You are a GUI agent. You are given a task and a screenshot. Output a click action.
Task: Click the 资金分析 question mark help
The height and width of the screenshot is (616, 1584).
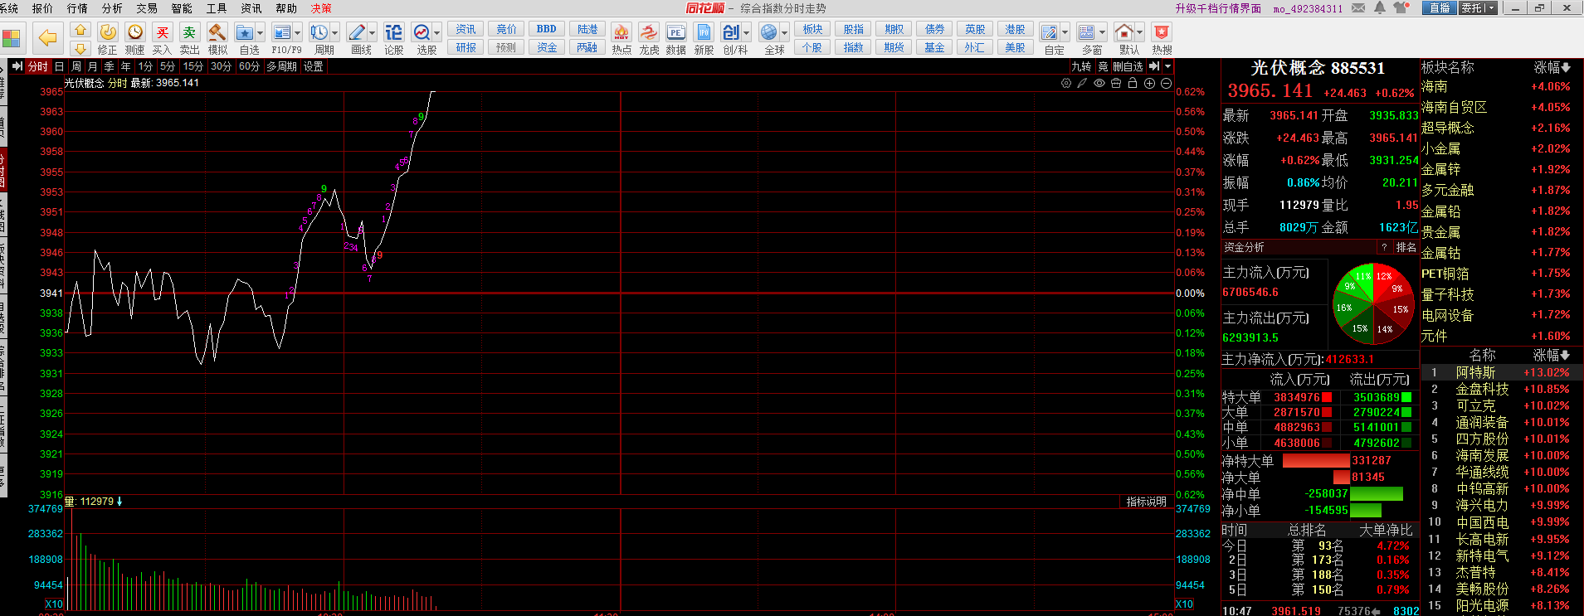click(x=1384, y=247)
